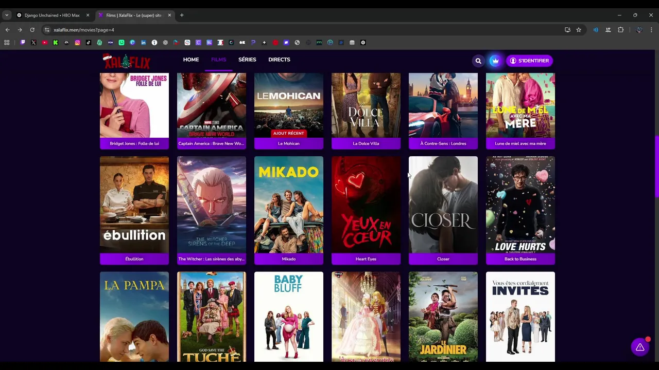Open the Heart Eyes title link
Image resolution: width=659 pixels, height=370 pixels.
click(x=366, y=259)
